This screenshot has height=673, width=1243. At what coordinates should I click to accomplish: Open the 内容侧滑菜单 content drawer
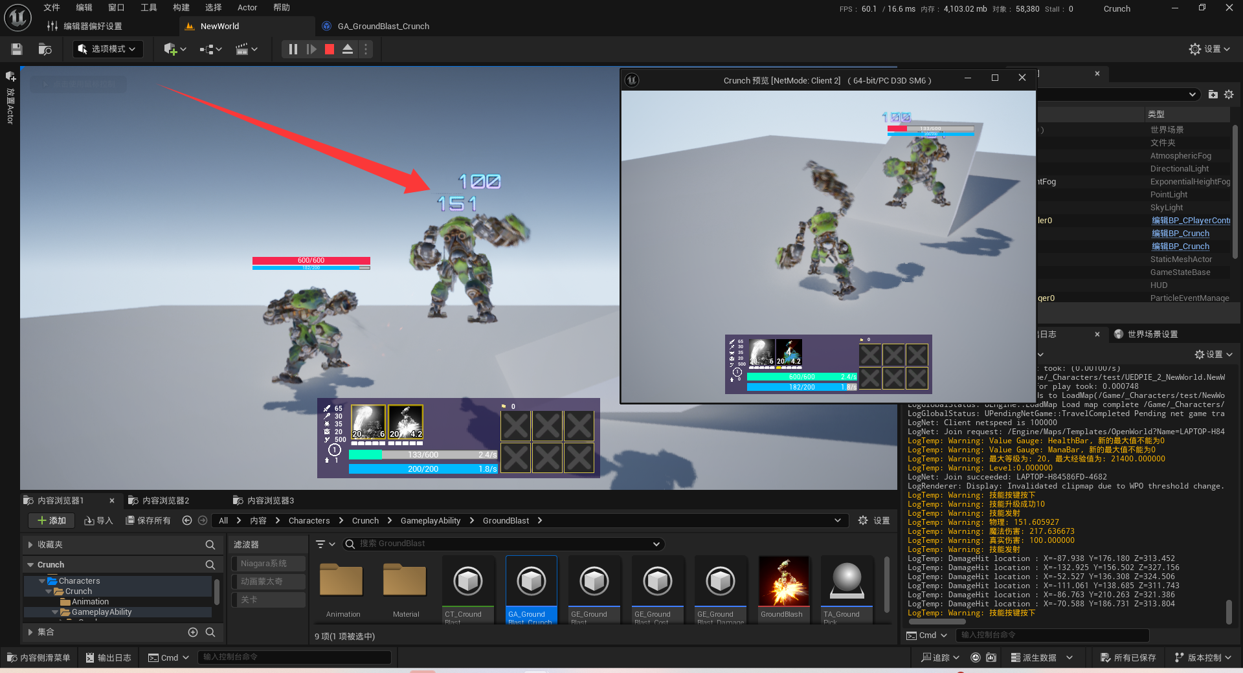pos(38,657)
